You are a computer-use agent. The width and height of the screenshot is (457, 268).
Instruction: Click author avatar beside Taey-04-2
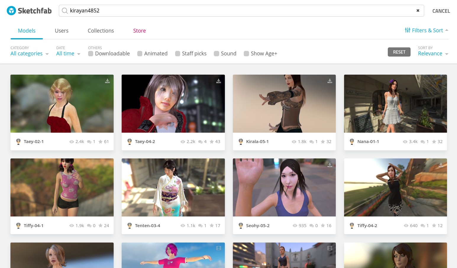tap(130, 142)
